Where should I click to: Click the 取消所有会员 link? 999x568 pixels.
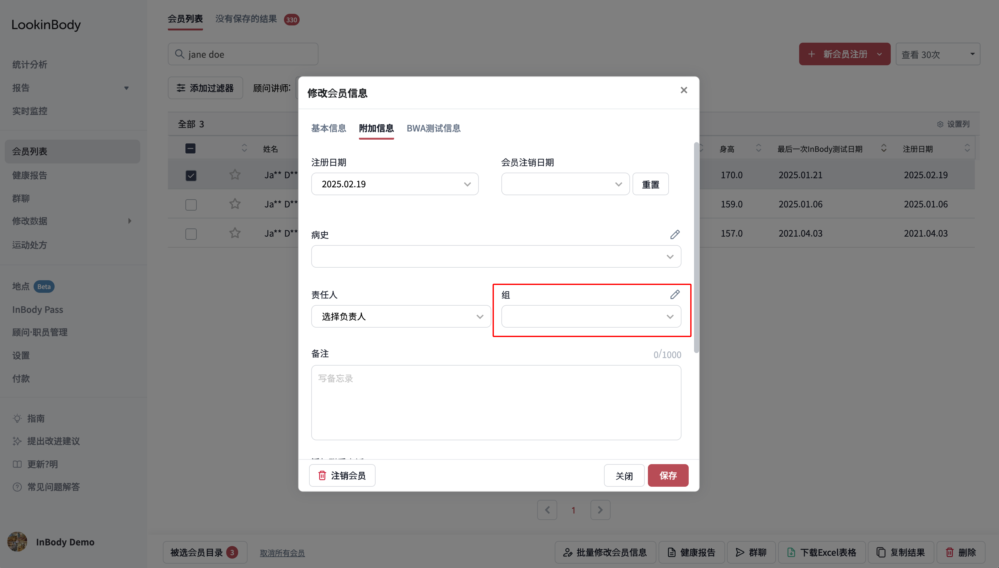(282, 553)
